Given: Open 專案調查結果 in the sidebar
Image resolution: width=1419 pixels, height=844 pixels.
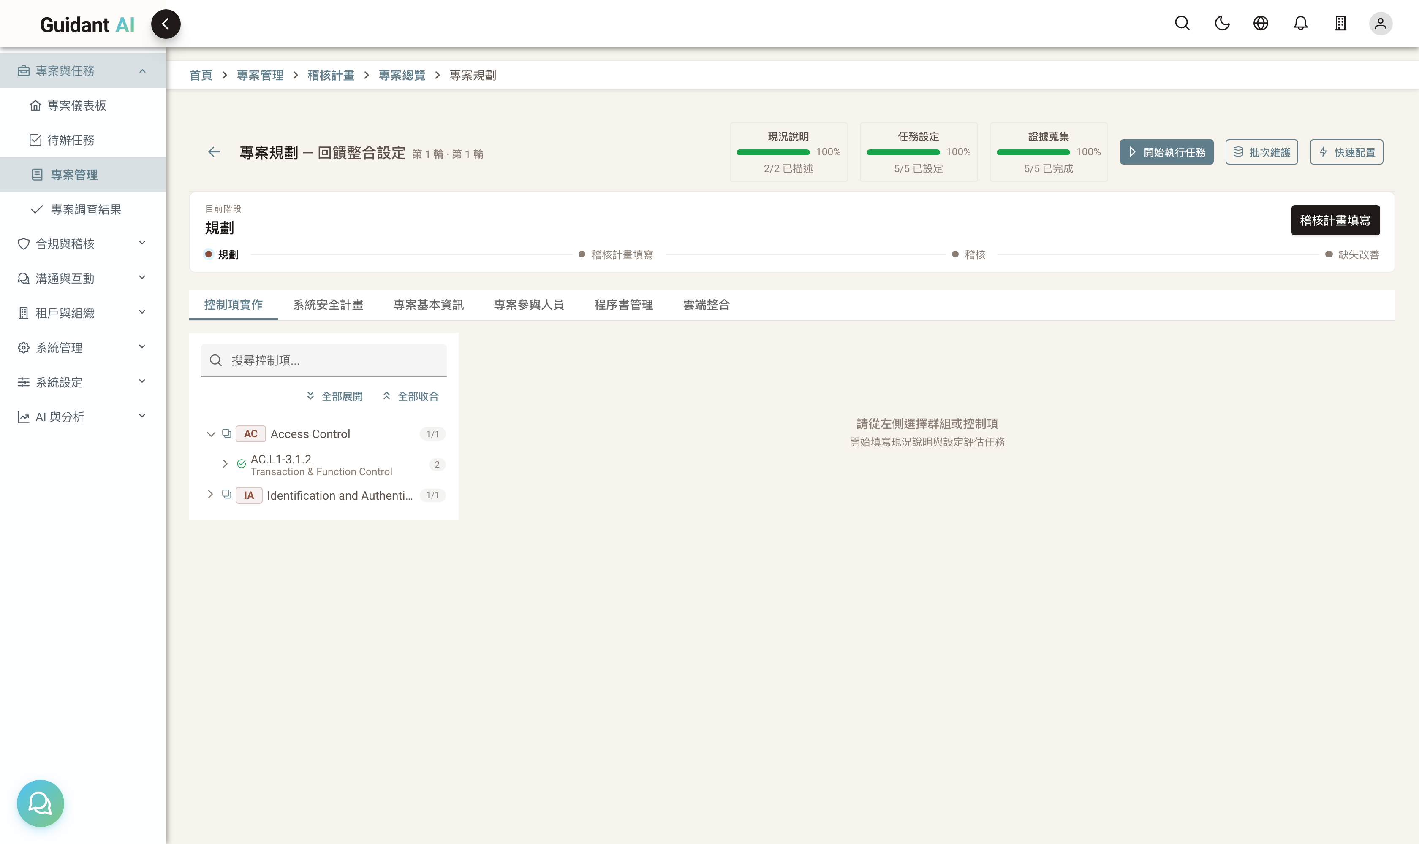Looking at the screenshot, I should click(x=82, y=209).
